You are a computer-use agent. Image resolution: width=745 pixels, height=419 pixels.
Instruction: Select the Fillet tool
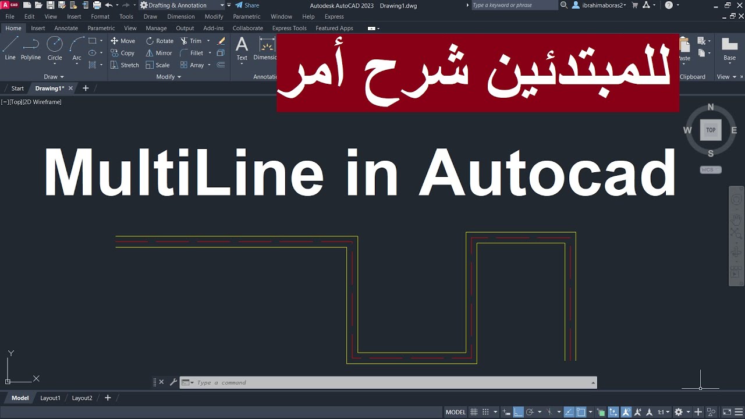click(191, 53)
